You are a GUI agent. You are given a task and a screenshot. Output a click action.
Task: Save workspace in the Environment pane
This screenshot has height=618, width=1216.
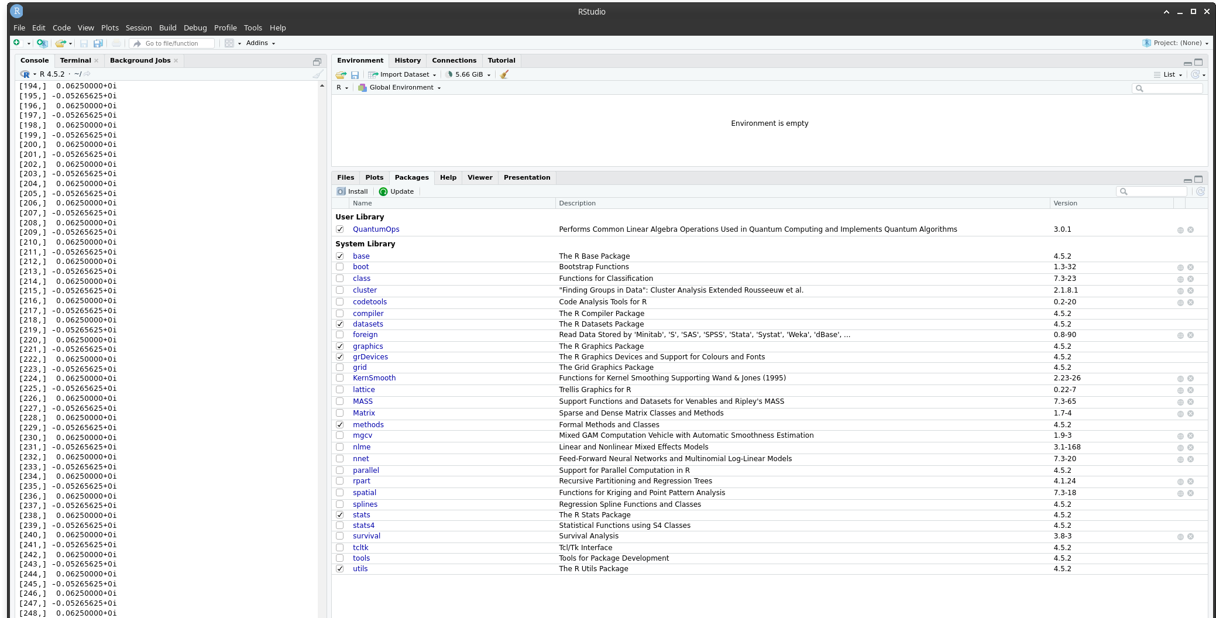tap(355, 74)
